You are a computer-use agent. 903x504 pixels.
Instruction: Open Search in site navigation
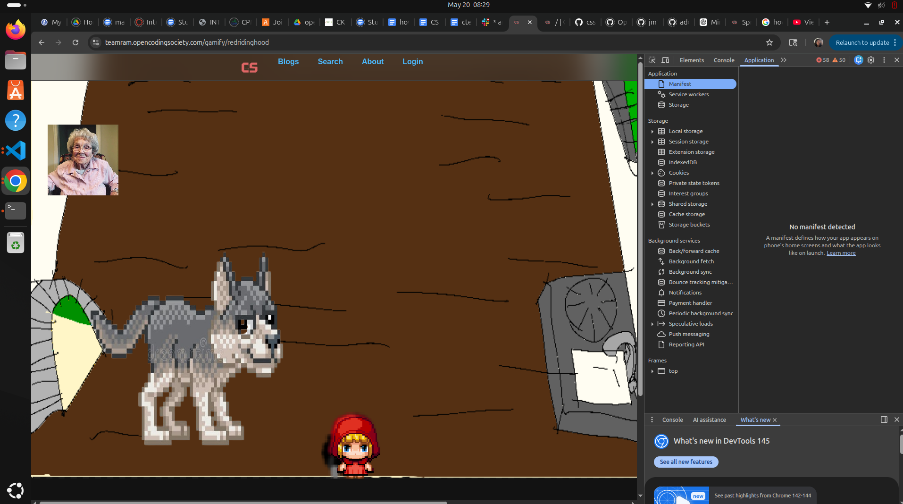(x=330, y=61)
